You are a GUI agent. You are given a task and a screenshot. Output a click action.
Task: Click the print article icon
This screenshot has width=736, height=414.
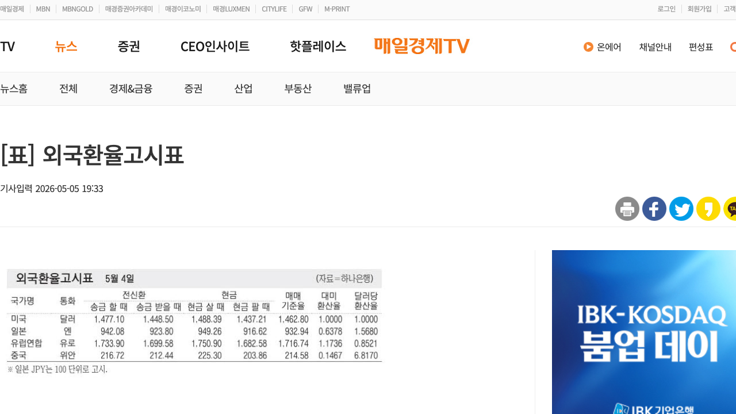coord(627,209)
